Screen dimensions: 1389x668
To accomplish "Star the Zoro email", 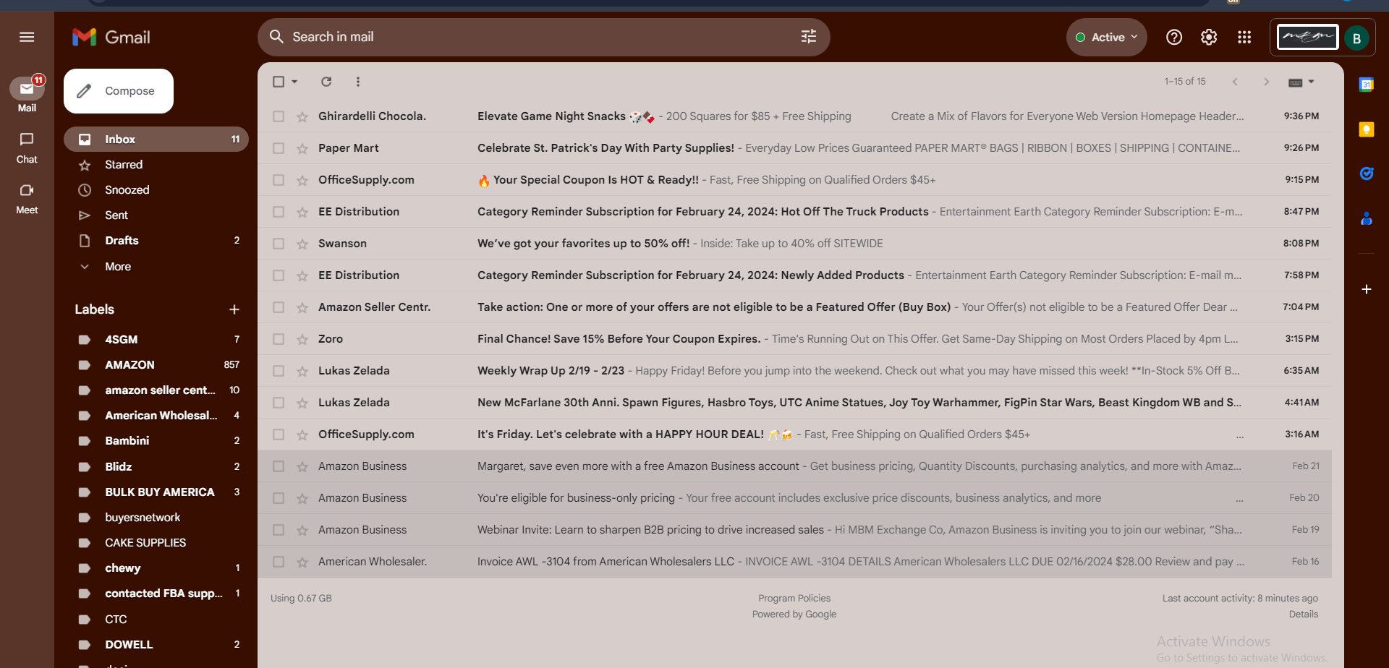I will pos(302,339).
